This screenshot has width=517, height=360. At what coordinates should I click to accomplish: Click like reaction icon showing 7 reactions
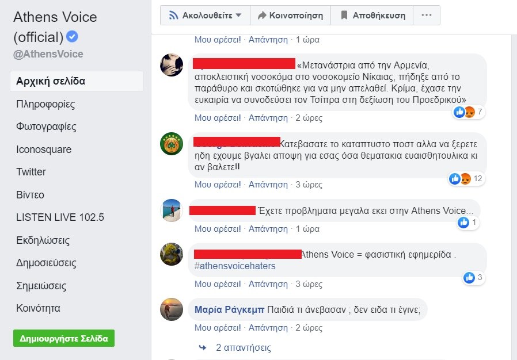coord(459,112)
